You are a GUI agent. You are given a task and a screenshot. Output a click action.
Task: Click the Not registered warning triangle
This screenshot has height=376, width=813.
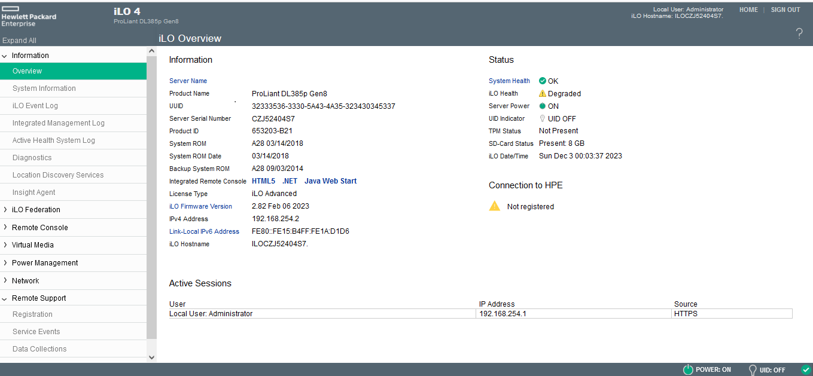pyautogui.click(x=494, y=206)
